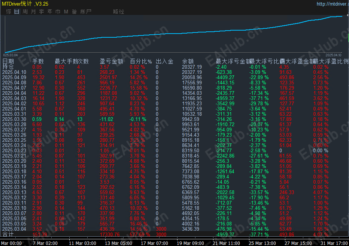Viewport: 349px width, 246px height.
Task: Select the 2025.03.21 date row
Action: tap(14, 156)
